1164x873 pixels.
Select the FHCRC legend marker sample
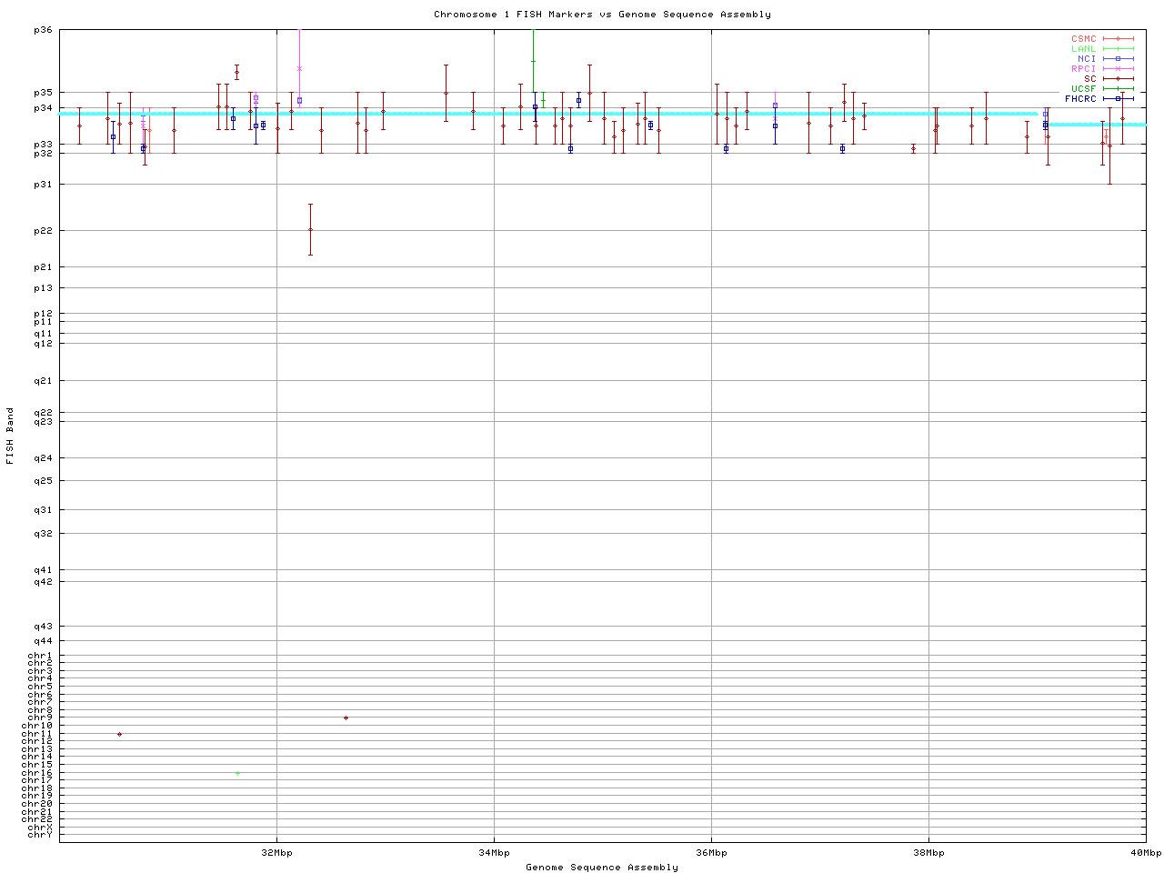1118,98
